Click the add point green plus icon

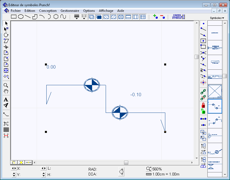[x=155, y=16]
